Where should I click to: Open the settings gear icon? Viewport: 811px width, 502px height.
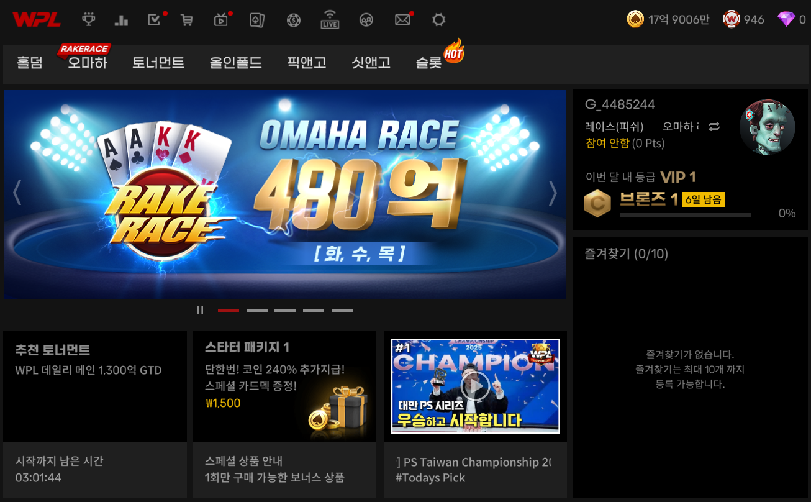pyautogui.click(x=438, y=20)
